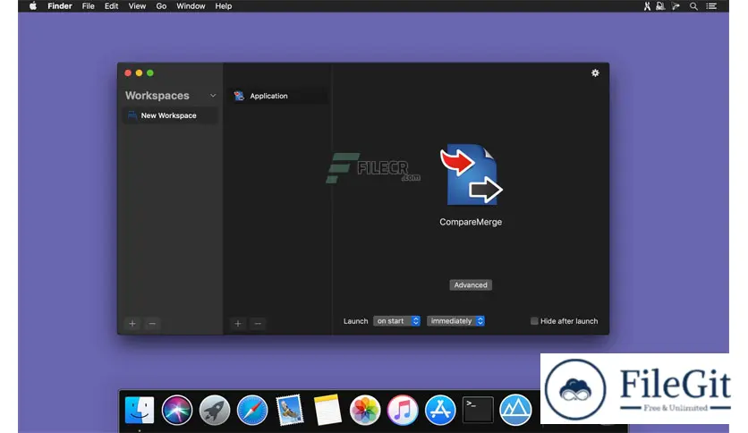Open the blue mountain app icon in Dock
The height and width of the screenshot is (433, 748).
coord(515,410)
